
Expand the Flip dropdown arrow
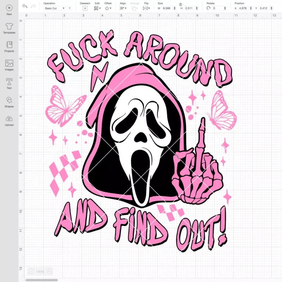[x=149, y=8]
